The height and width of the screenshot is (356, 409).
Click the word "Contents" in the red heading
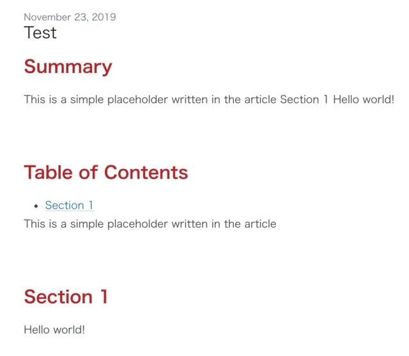(146, 172)
